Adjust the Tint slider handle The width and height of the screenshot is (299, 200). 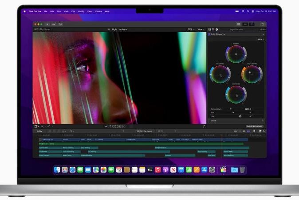click(233, 113)
